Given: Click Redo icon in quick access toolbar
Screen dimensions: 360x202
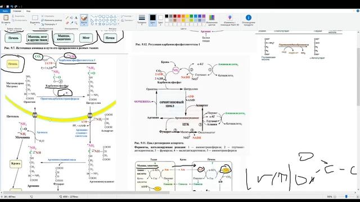Looking at the screenshot, I should (16, 7).
